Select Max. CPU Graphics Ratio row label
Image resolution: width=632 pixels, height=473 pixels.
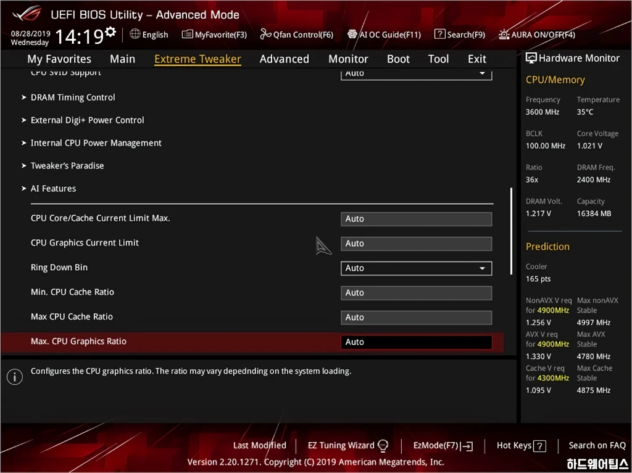point(78,341)
